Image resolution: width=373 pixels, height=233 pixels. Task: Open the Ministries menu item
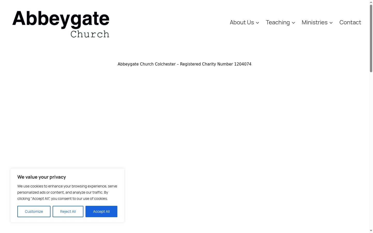(x=314, y=23)
